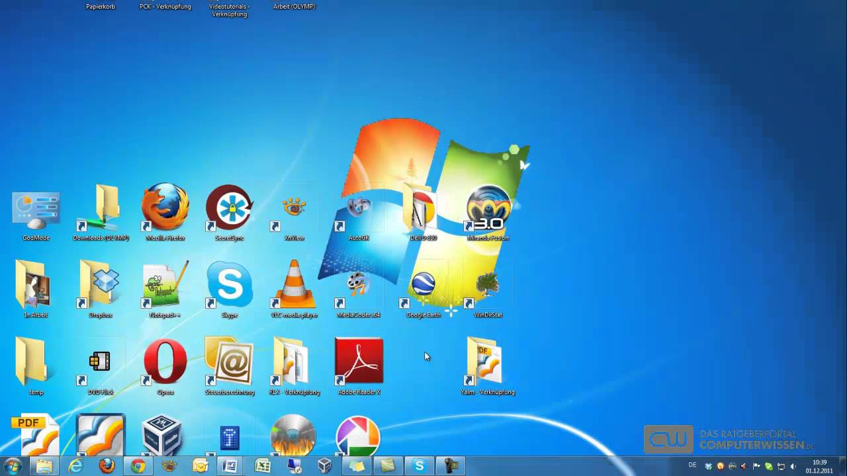Open the In Arbeit folder
The image size is (847, 476).
coord(36,289)
